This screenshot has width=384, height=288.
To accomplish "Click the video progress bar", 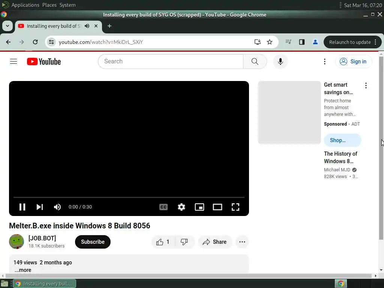I will [129, 197].
